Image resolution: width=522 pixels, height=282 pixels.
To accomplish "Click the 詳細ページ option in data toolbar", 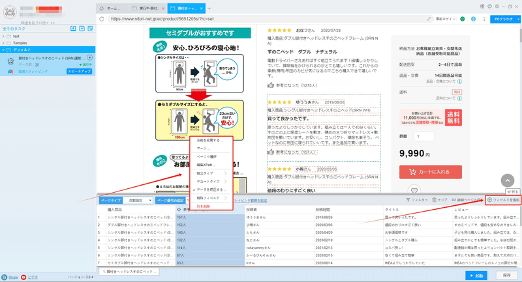I will click(x=467, y=200).
